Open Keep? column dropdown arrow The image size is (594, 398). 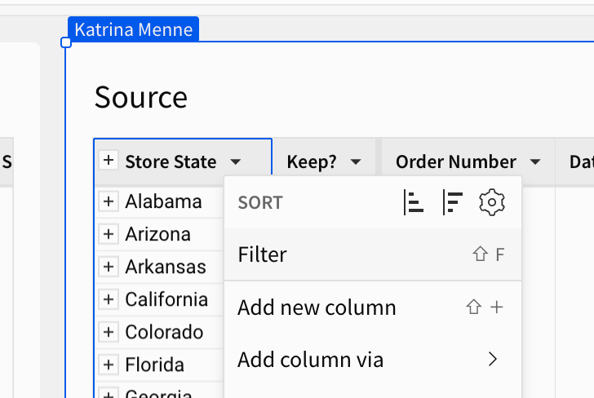click(x=356, y=162)
